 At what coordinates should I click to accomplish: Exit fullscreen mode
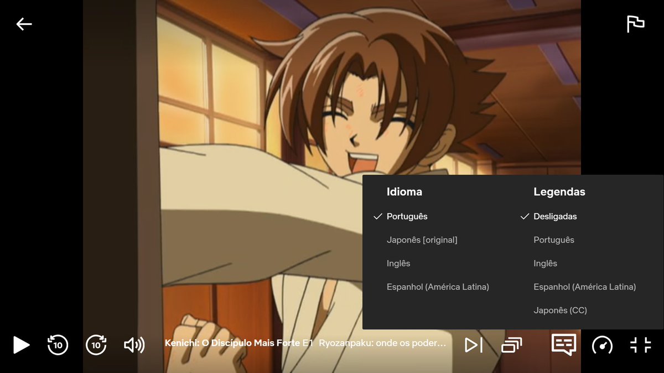point(640,345)
